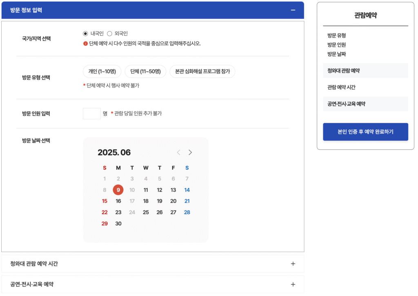Screen dimensions: 418x296
Task: Select Sunday June 22 on calendar
Action: point(104,212)
